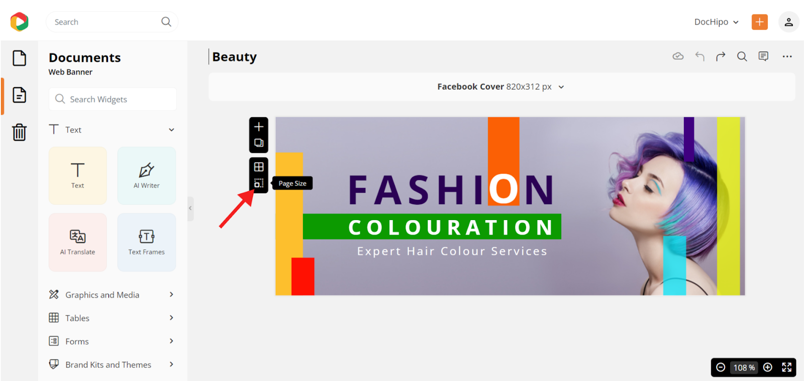Expand the Tables section
This screenshot has height=381, width=804.
point(112,318)
